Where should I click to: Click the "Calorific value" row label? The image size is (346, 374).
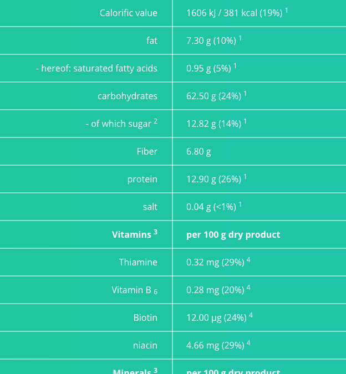click(128, 13)
